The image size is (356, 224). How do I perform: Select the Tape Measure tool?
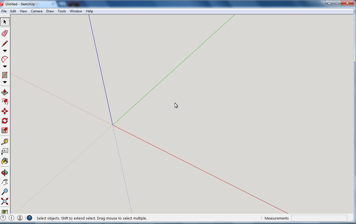[5, 141]
